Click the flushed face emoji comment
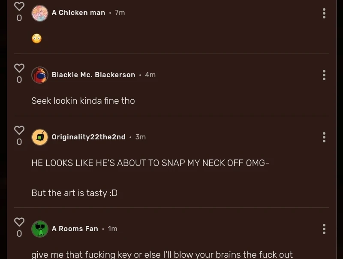This screenshot has height=259, width=343. point(37,39)
